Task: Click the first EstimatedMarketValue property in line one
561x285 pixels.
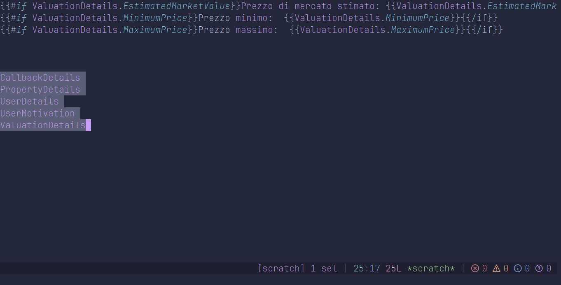Action: [x=177, y=6]
